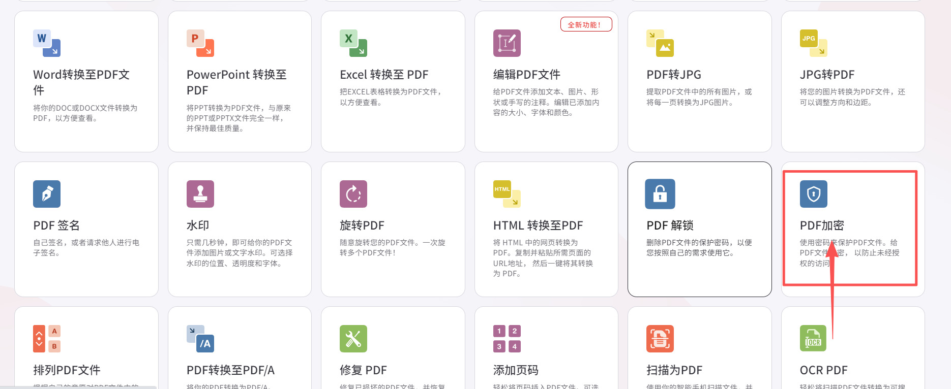Viewport: 951px width, 389px height.
Task: Click the OCR PDF icon
Action: pyautogui.click(x=813, y=339)
